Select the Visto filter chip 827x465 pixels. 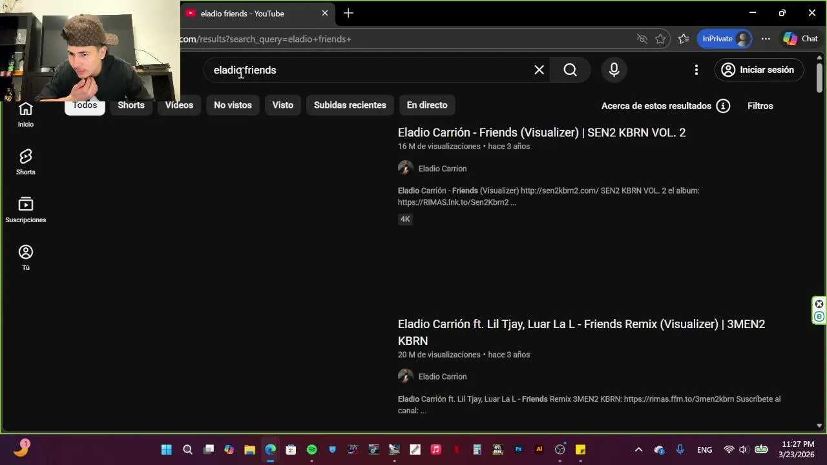(x=282, y=105)
